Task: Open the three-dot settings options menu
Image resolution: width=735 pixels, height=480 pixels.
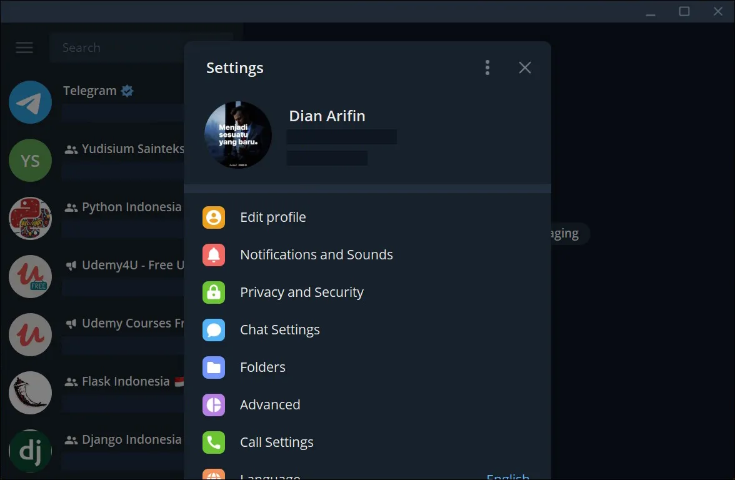Action: (487, 67)
